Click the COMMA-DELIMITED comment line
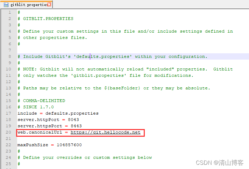 click(x=44, y=101)
